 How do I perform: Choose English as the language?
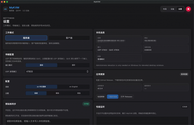(x=73, y=87)
